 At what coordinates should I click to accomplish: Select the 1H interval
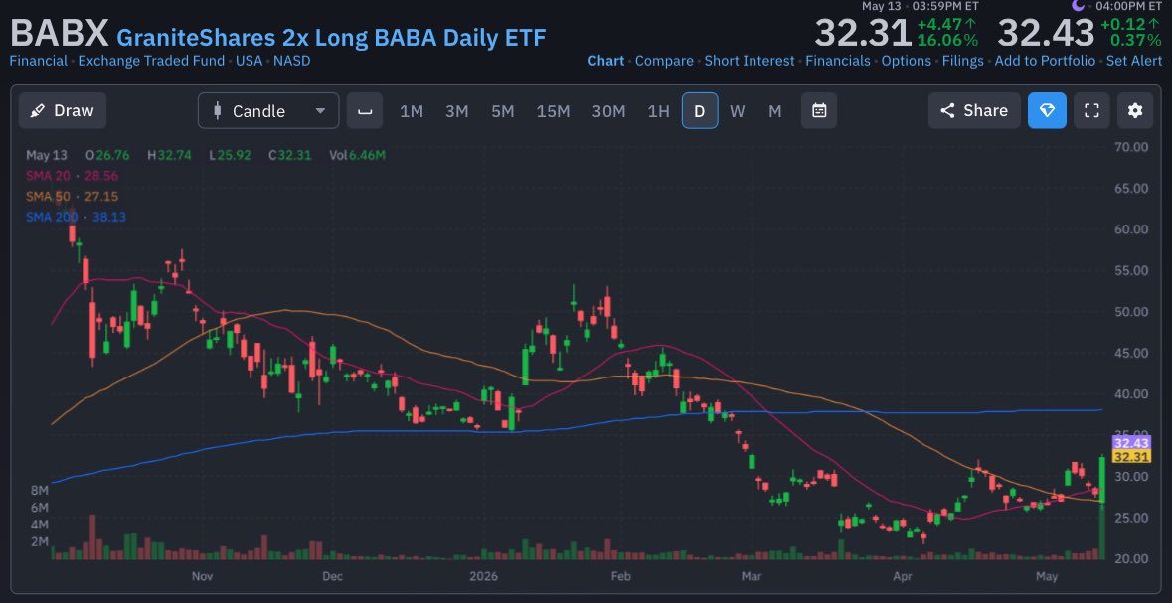658,111
